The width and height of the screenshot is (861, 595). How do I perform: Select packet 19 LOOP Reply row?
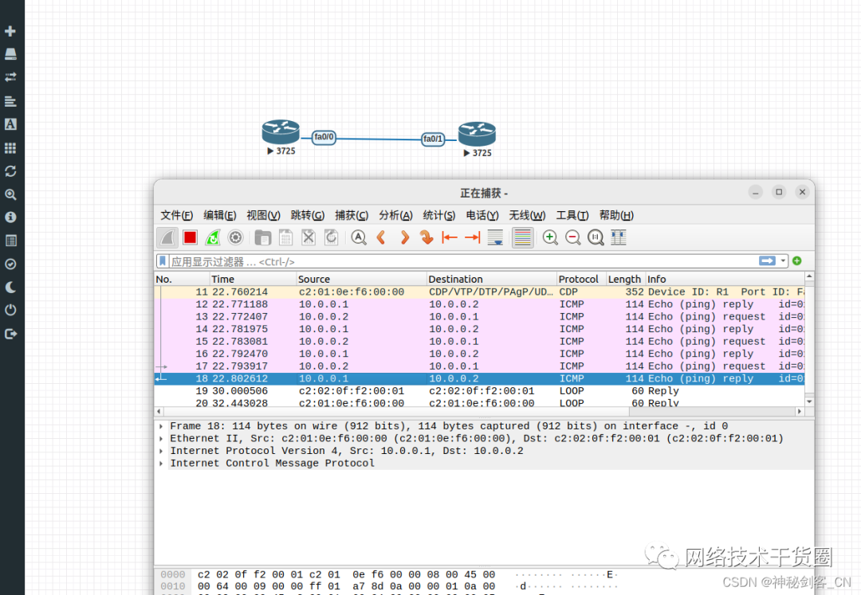(x=479, y=391)
